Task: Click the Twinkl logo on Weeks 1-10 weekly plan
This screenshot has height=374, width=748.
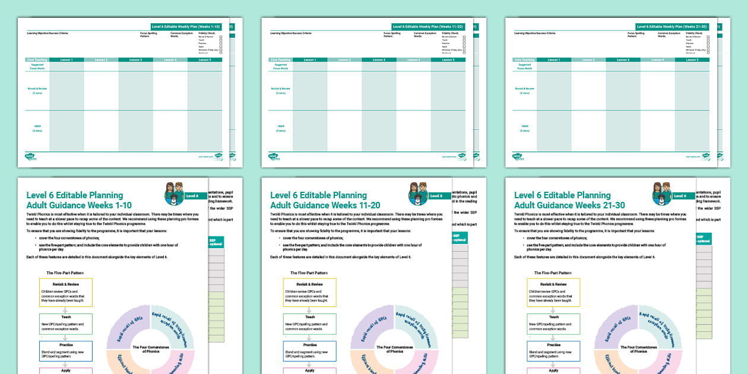Action: coord(31,156)
